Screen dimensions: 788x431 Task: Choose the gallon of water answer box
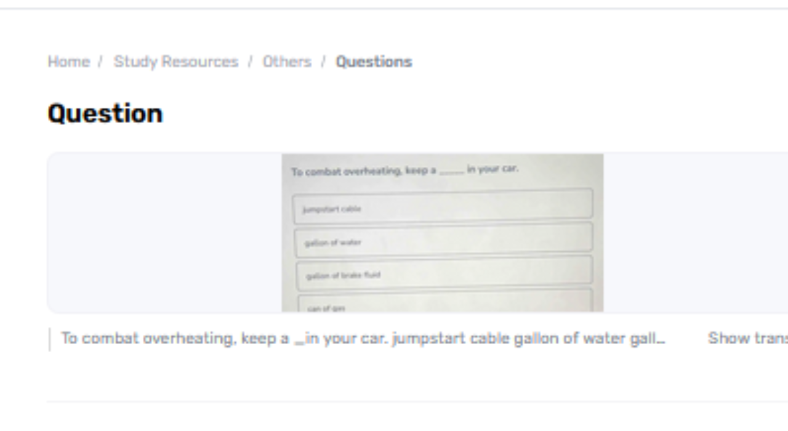pyautogui.click(x=443, y=241)
